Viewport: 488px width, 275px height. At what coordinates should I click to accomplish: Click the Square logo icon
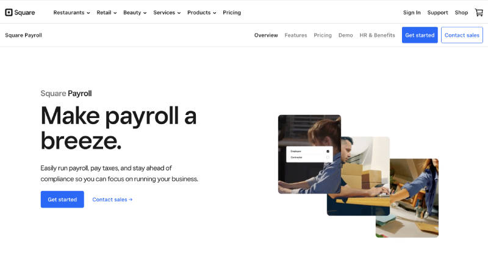[x=9, y=12]
